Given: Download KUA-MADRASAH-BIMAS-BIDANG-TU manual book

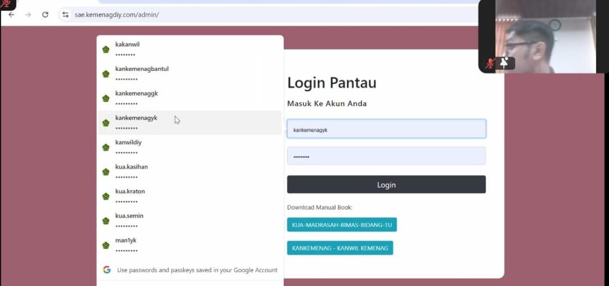Looking at the screenshot, I should [342, 225].
